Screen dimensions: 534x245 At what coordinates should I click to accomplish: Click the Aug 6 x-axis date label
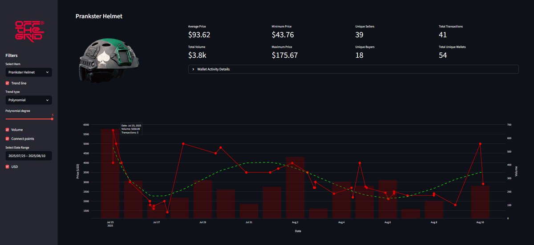click(388, 222)
